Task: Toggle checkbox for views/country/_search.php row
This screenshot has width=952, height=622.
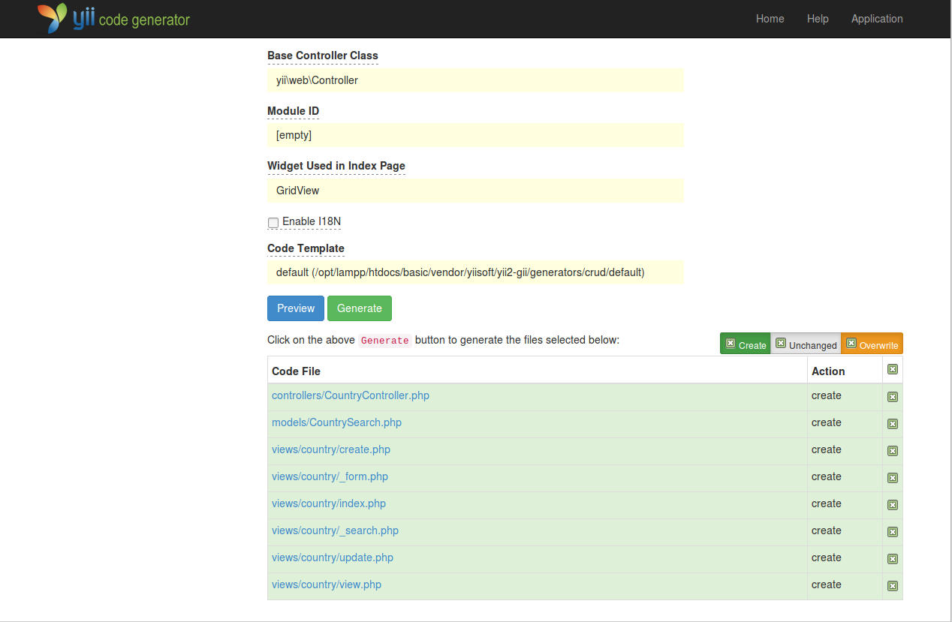Action: pos(893,532)
